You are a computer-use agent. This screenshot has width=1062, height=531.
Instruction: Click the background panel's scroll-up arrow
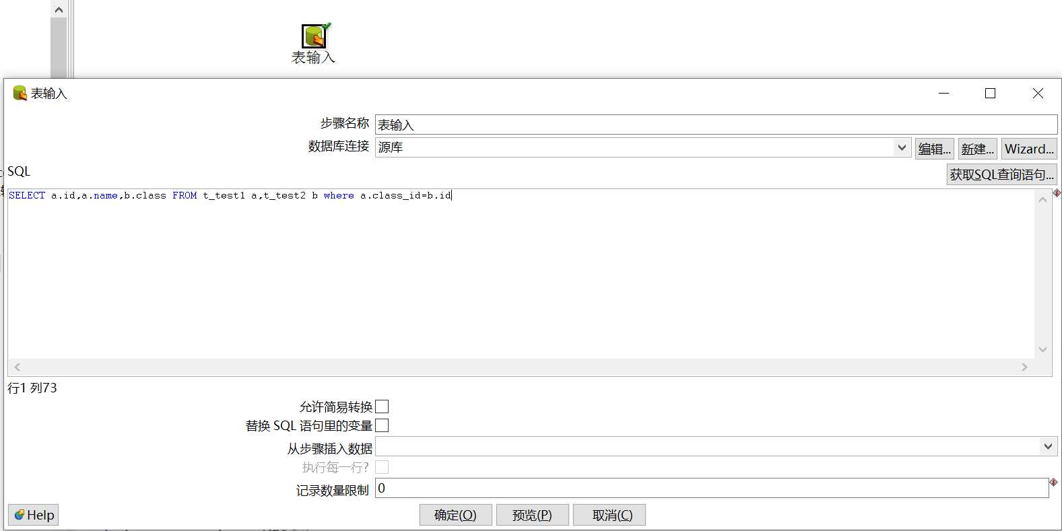click(x=59, y=9)
